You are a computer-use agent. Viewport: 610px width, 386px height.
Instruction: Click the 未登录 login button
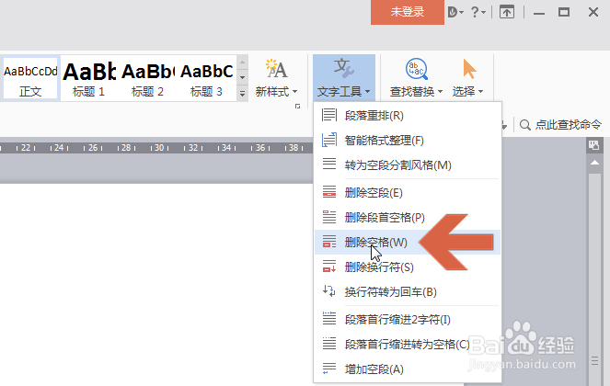coord(408,12)
